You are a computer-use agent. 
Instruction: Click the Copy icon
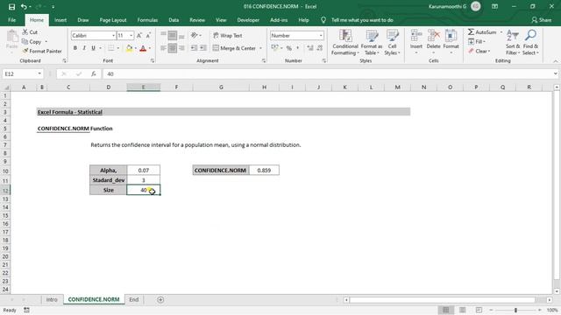[x=25, y=42]
